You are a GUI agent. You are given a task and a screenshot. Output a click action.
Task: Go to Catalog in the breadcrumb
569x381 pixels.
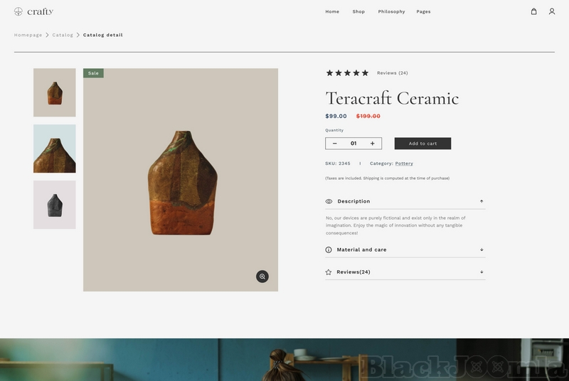[x=63, y=35]
